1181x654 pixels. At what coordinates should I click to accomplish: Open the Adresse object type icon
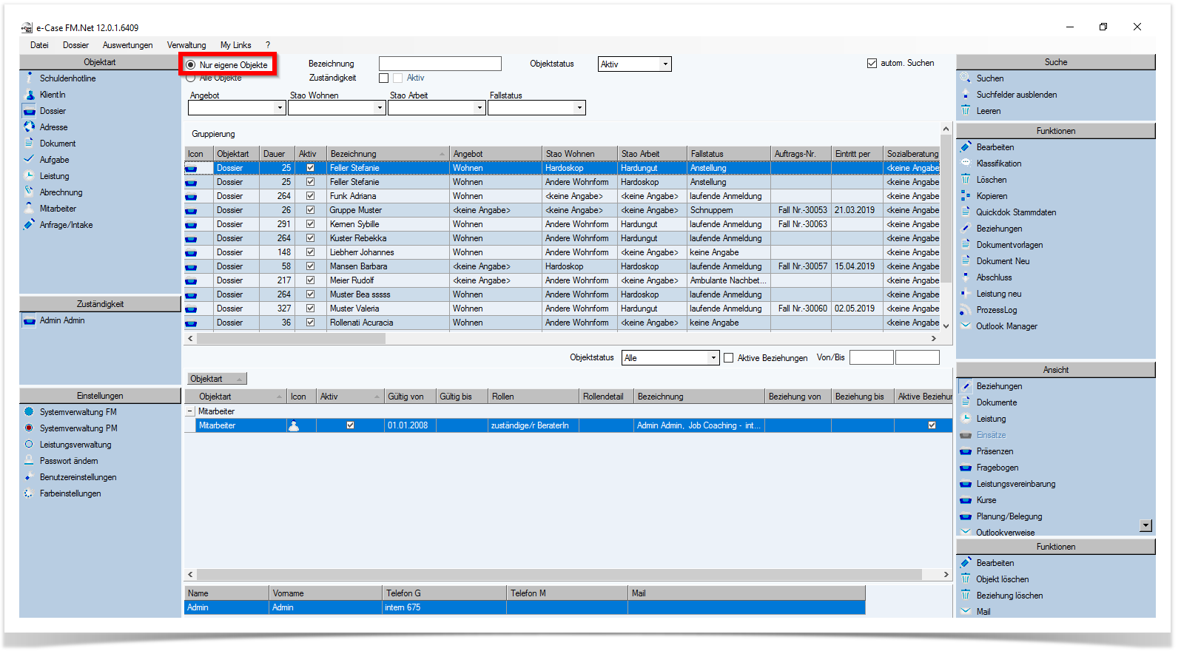30,127
